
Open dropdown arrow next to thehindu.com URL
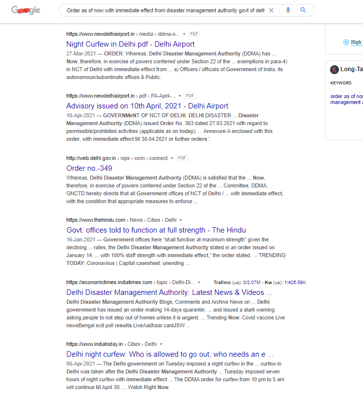tap(181, 220)
